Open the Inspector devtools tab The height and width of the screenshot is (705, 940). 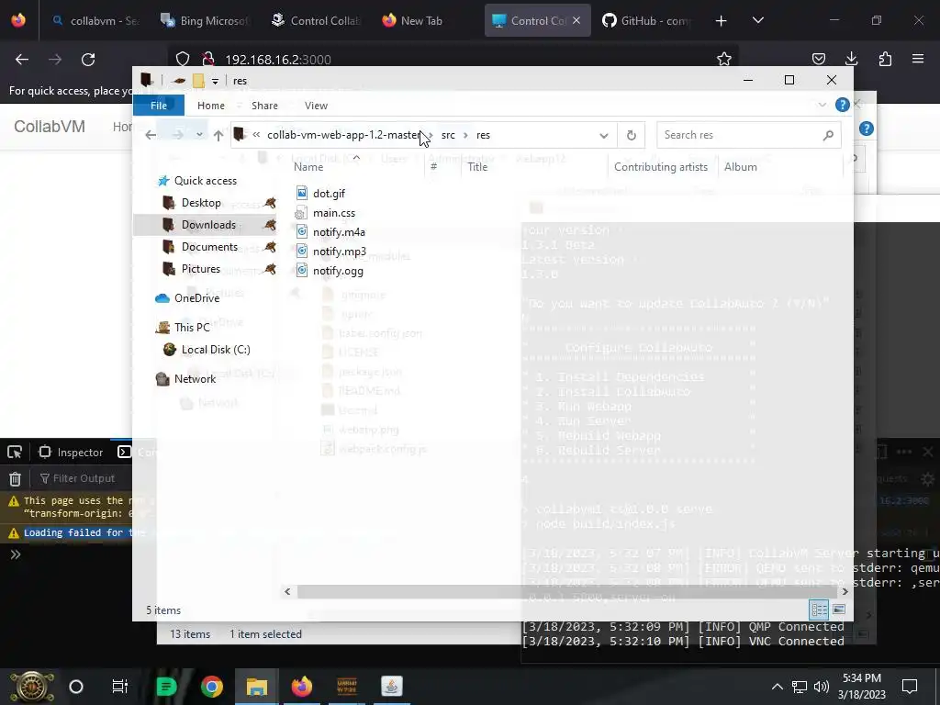tap(72, 452)
